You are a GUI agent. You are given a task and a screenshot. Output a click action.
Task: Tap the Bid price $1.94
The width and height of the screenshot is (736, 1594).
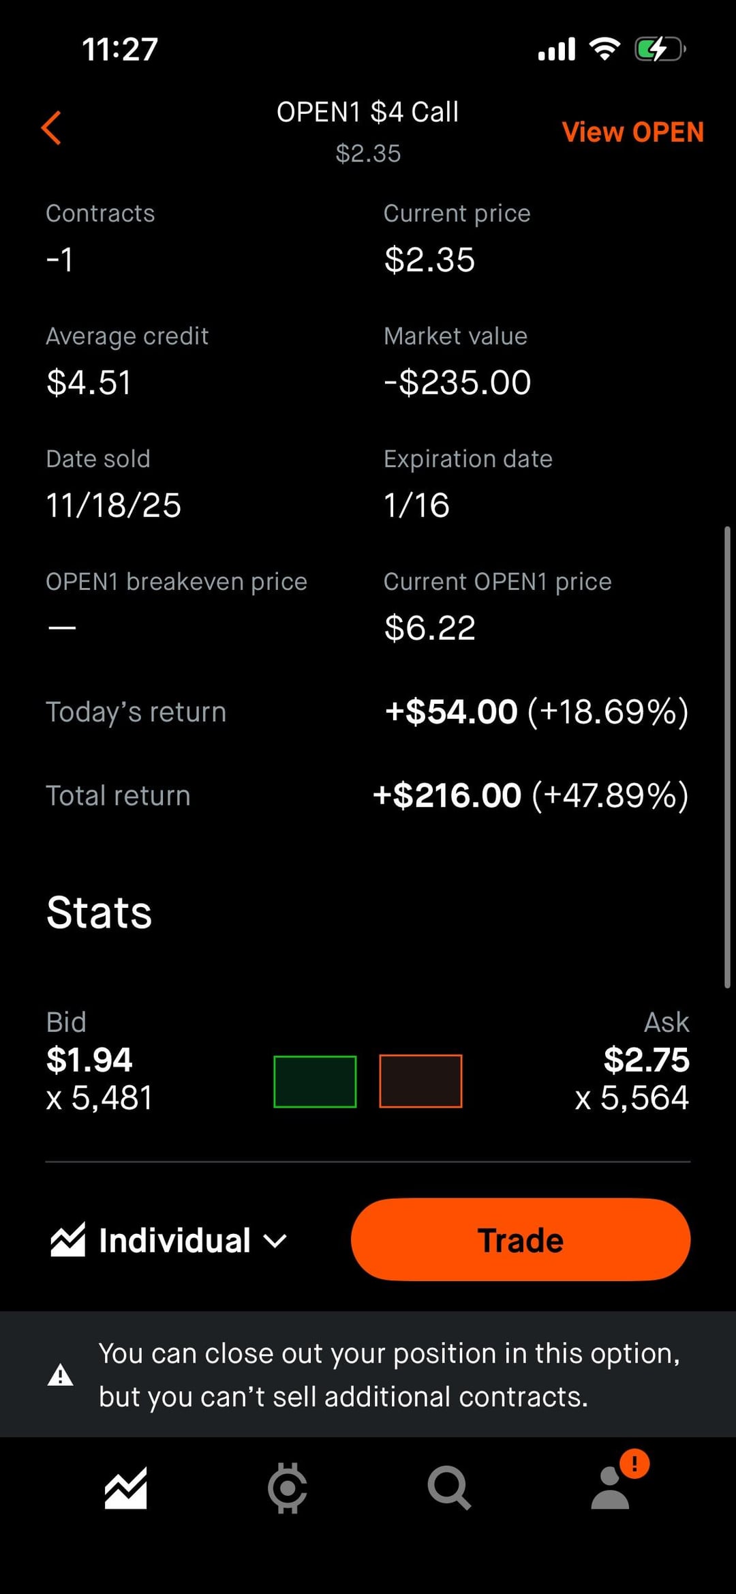(89, 1059)
